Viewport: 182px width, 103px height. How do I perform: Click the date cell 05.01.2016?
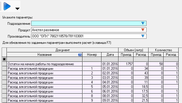[x=110, y=87]
